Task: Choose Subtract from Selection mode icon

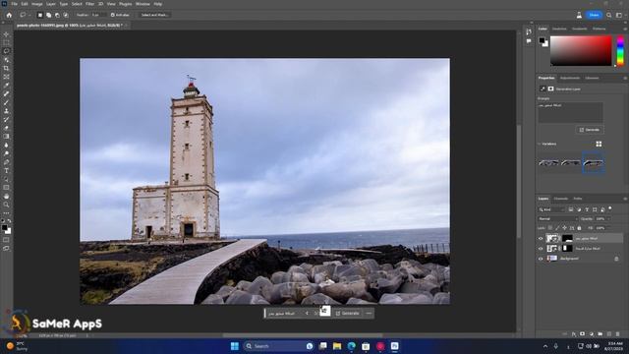Action: click(x=57, y=15)
